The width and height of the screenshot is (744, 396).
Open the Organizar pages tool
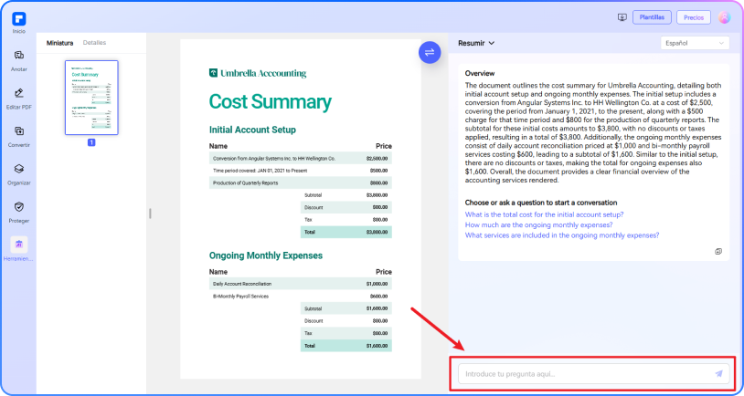click(19, 173)
